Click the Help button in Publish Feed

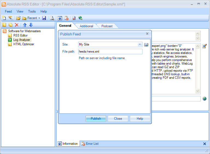pos(140,119)
